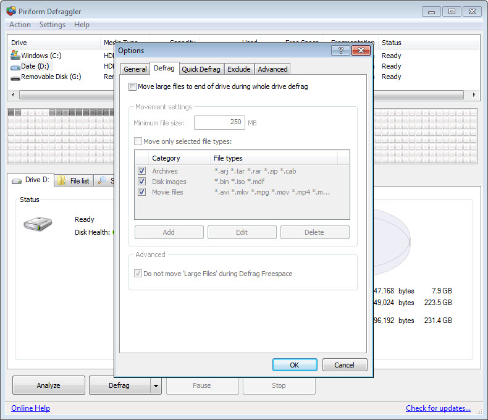
Task: Click the Minimum file size field
Action: pos(219,122)
